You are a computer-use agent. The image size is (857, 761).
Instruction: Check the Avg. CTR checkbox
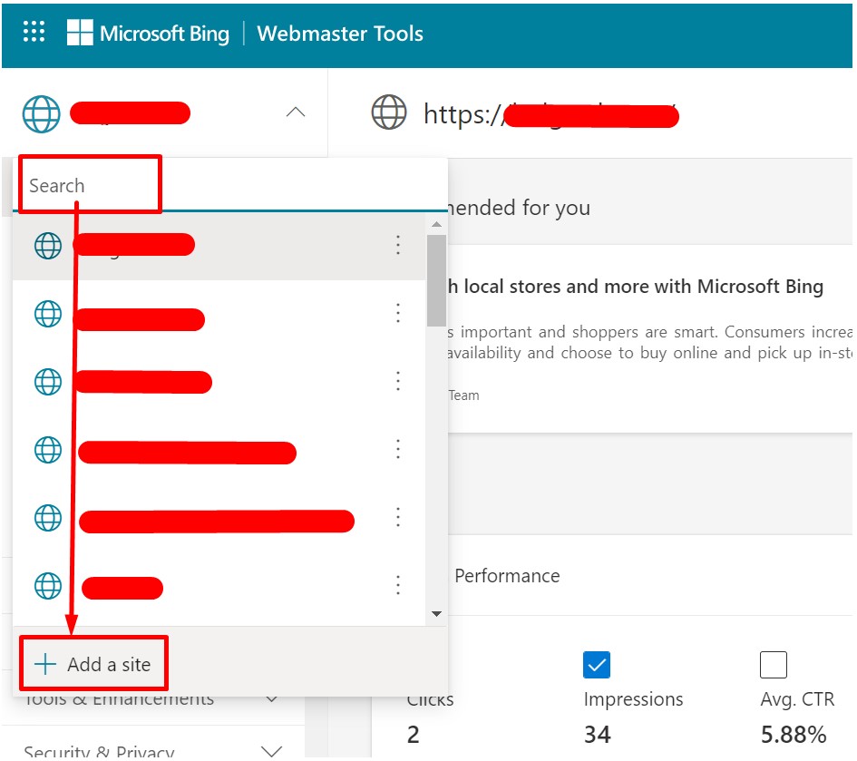coord(774,665)
